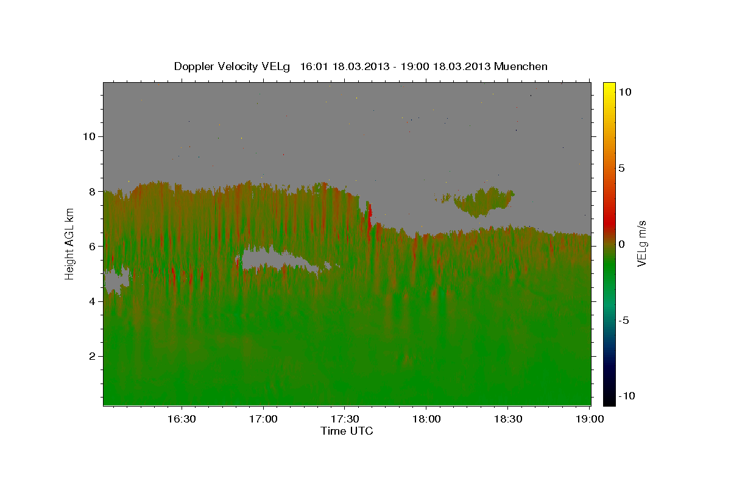Click the 18:00 time tick label
Image resolution: width=731 pixels, height=487 pixels.
click(426, 419)
